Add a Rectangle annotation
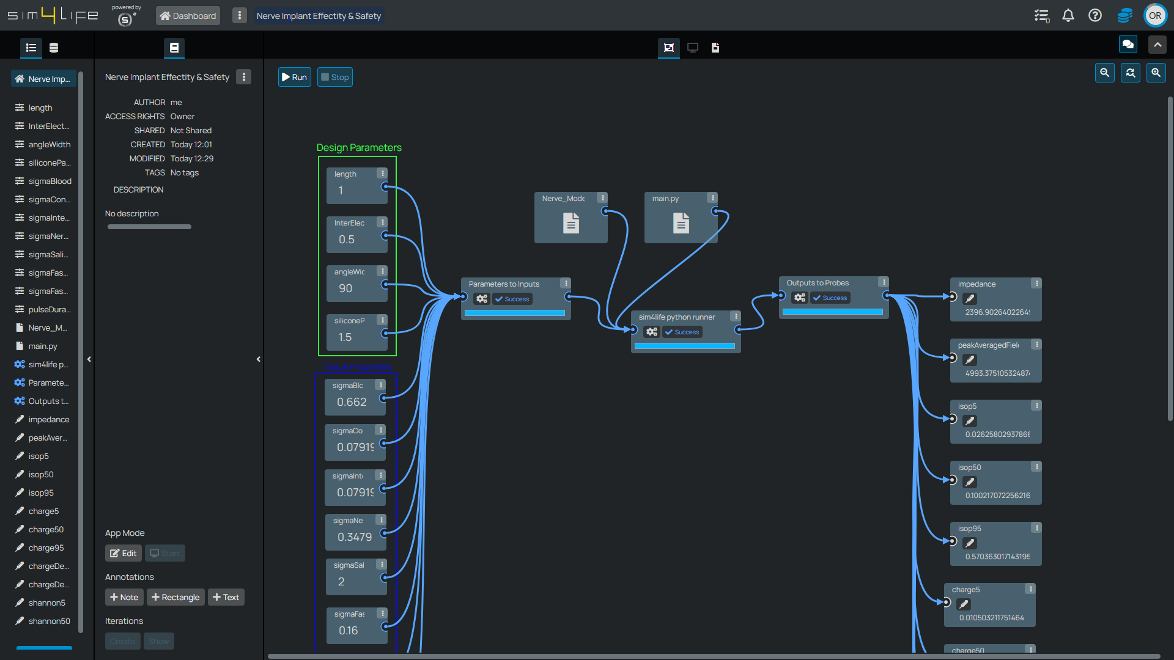1174x660 pixels. (175, 597)
